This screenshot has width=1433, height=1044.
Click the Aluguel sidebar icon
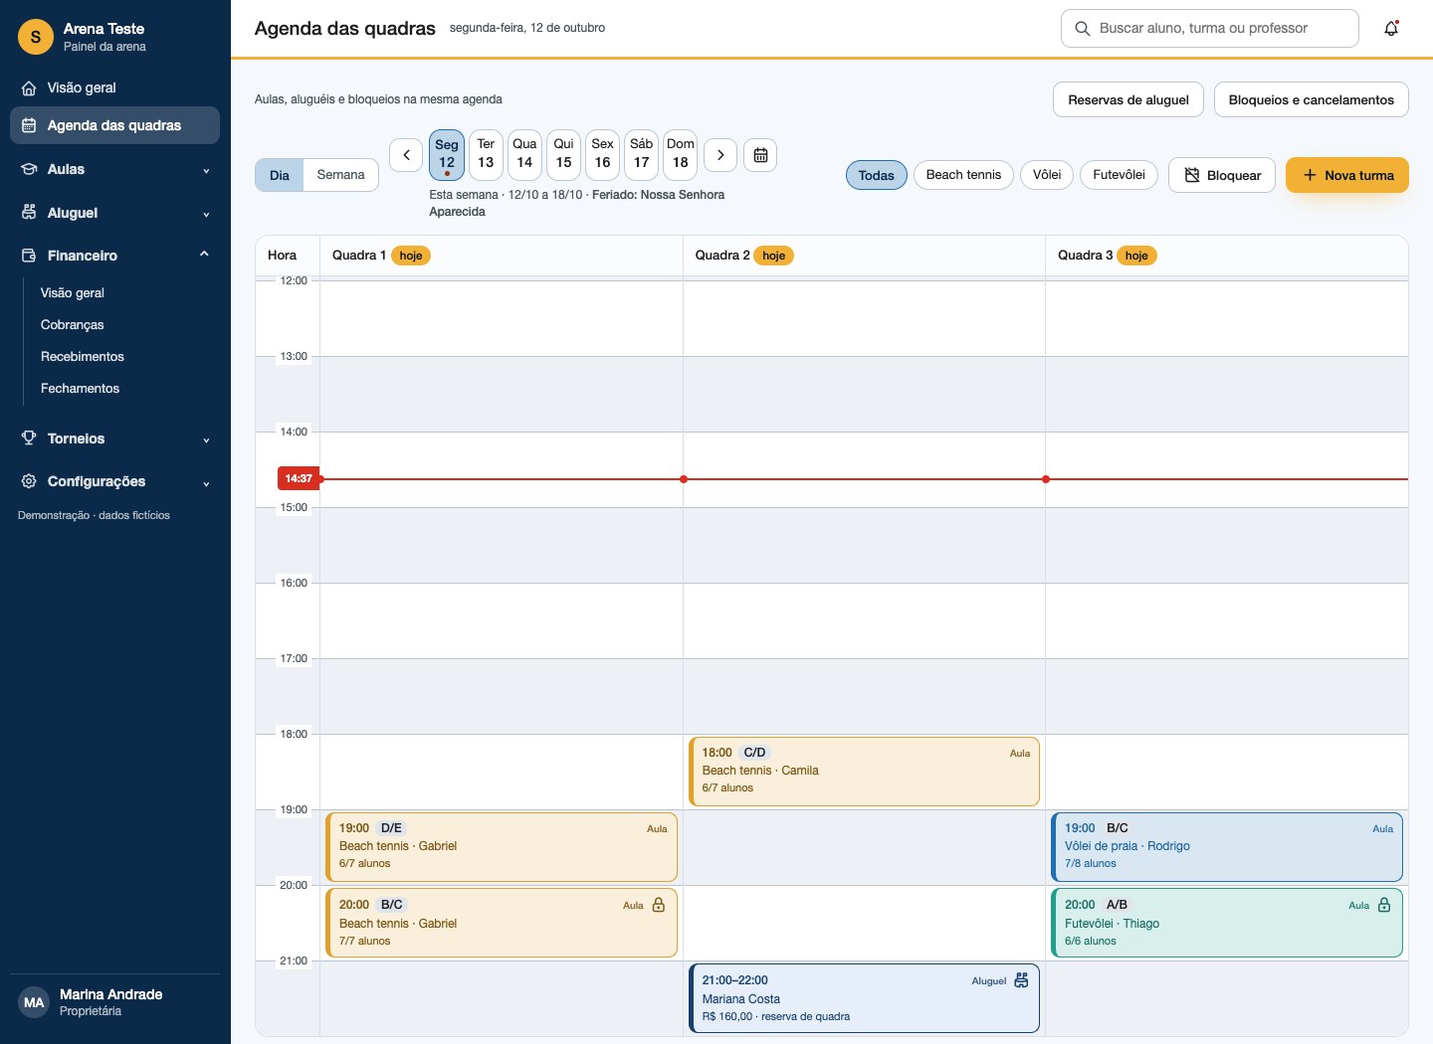click(29, 213)
